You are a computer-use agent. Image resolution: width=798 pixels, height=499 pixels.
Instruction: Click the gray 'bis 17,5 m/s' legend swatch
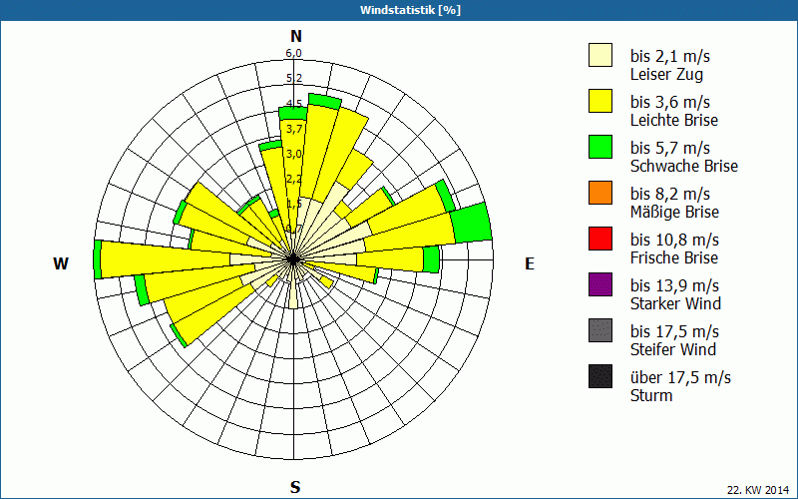coord(600,330)
